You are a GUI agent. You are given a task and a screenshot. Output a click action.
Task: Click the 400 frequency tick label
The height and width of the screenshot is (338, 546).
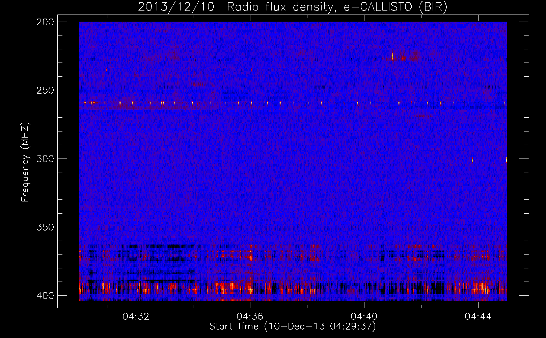point(45,296)
